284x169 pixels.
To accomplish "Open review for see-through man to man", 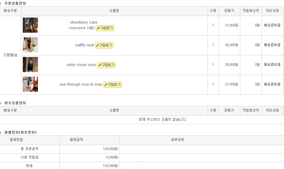I will click(x=113, y=85).
